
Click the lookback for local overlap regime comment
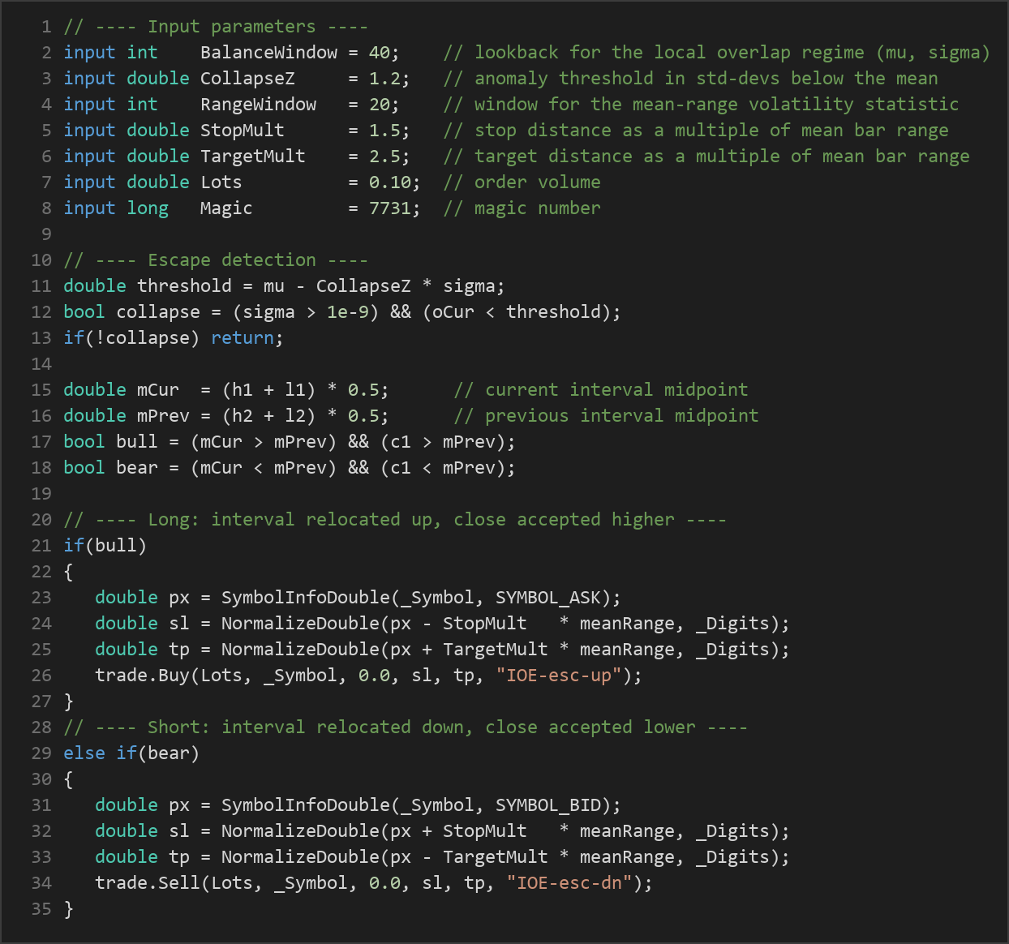717,53
